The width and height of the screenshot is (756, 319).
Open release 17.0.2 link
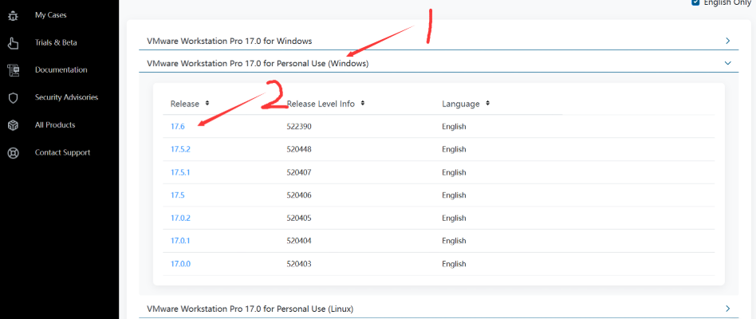pyautogui.click(x=181, y=219)
